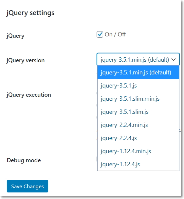Screen dimensions: 184x199
Task: Pick jquery-1.12.4.min.js version
Action: coord(138,151)
